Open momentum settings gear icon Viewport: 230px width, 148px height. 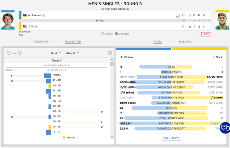click(110, 53)
